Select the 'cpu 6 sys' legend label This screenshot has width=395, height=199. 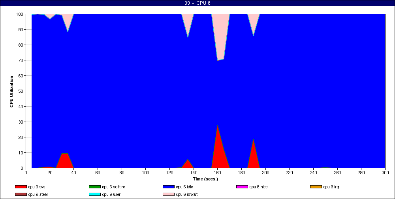tap(37, 187)
